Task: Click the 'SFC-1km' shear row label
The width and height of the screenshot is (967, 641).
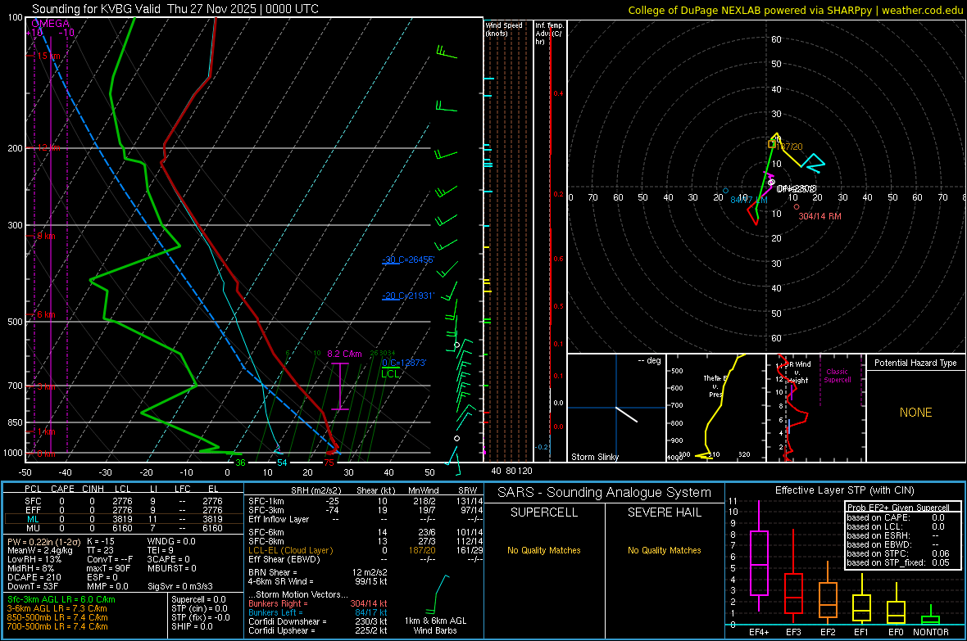Action: [266, 501]
